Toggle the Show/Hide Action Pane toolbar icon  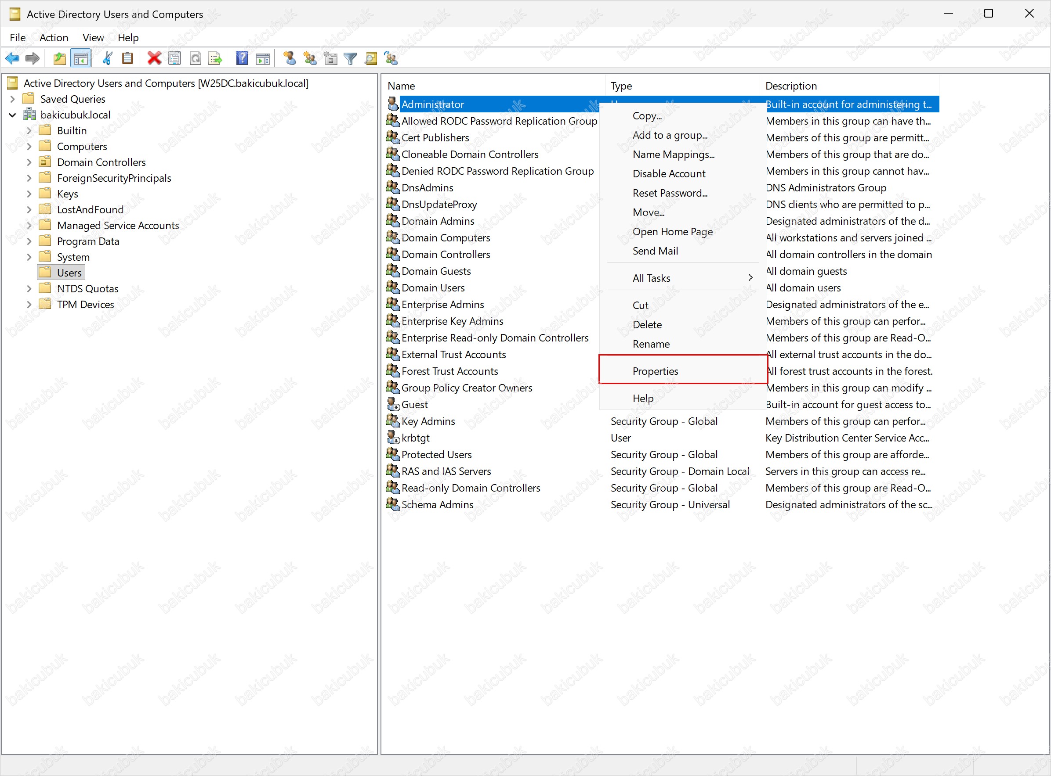[x=263, y=59]
